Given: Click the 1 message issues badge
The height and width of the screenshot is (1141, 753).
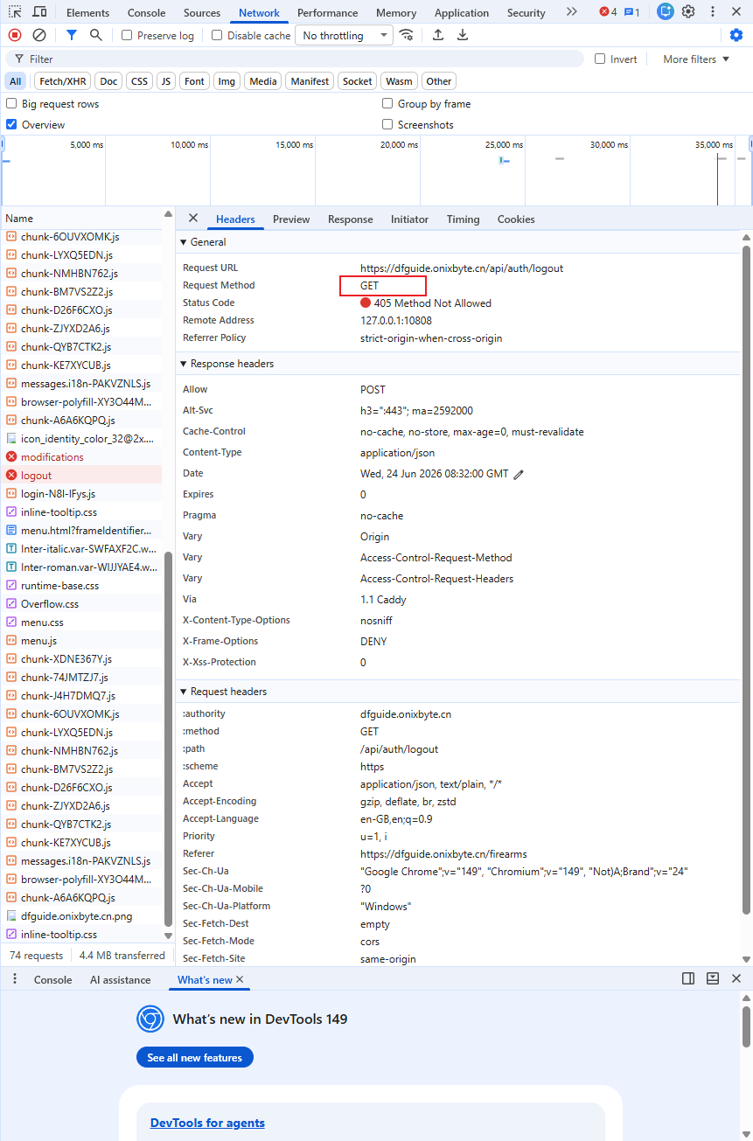Looking at the screenshot, I should click(x=631, y=12).
